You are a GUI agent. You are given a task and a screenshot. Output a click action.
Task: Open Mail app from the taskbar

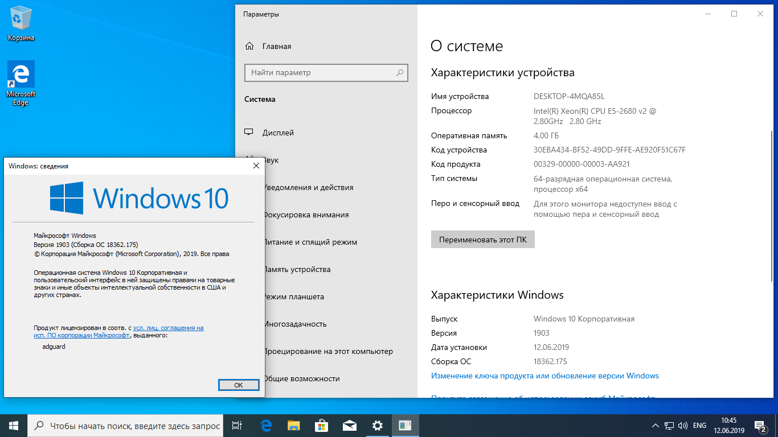[349, 426]
